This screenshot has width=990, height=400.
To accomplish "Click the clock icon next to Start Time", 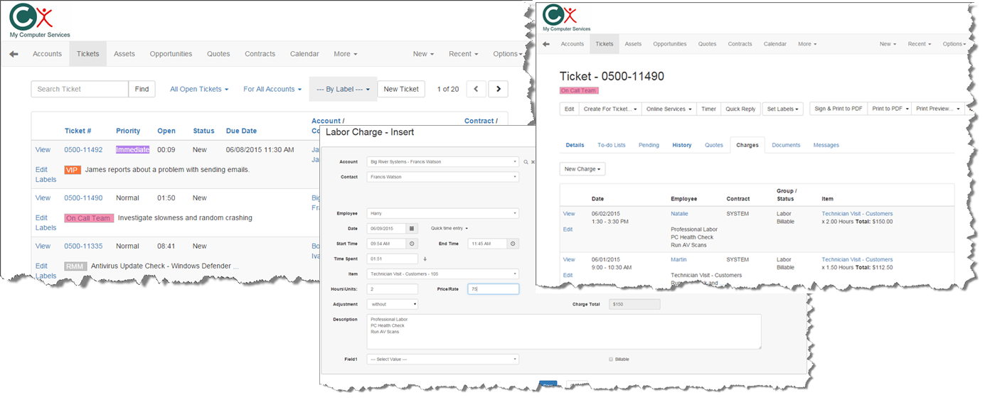I will (412, 244).
